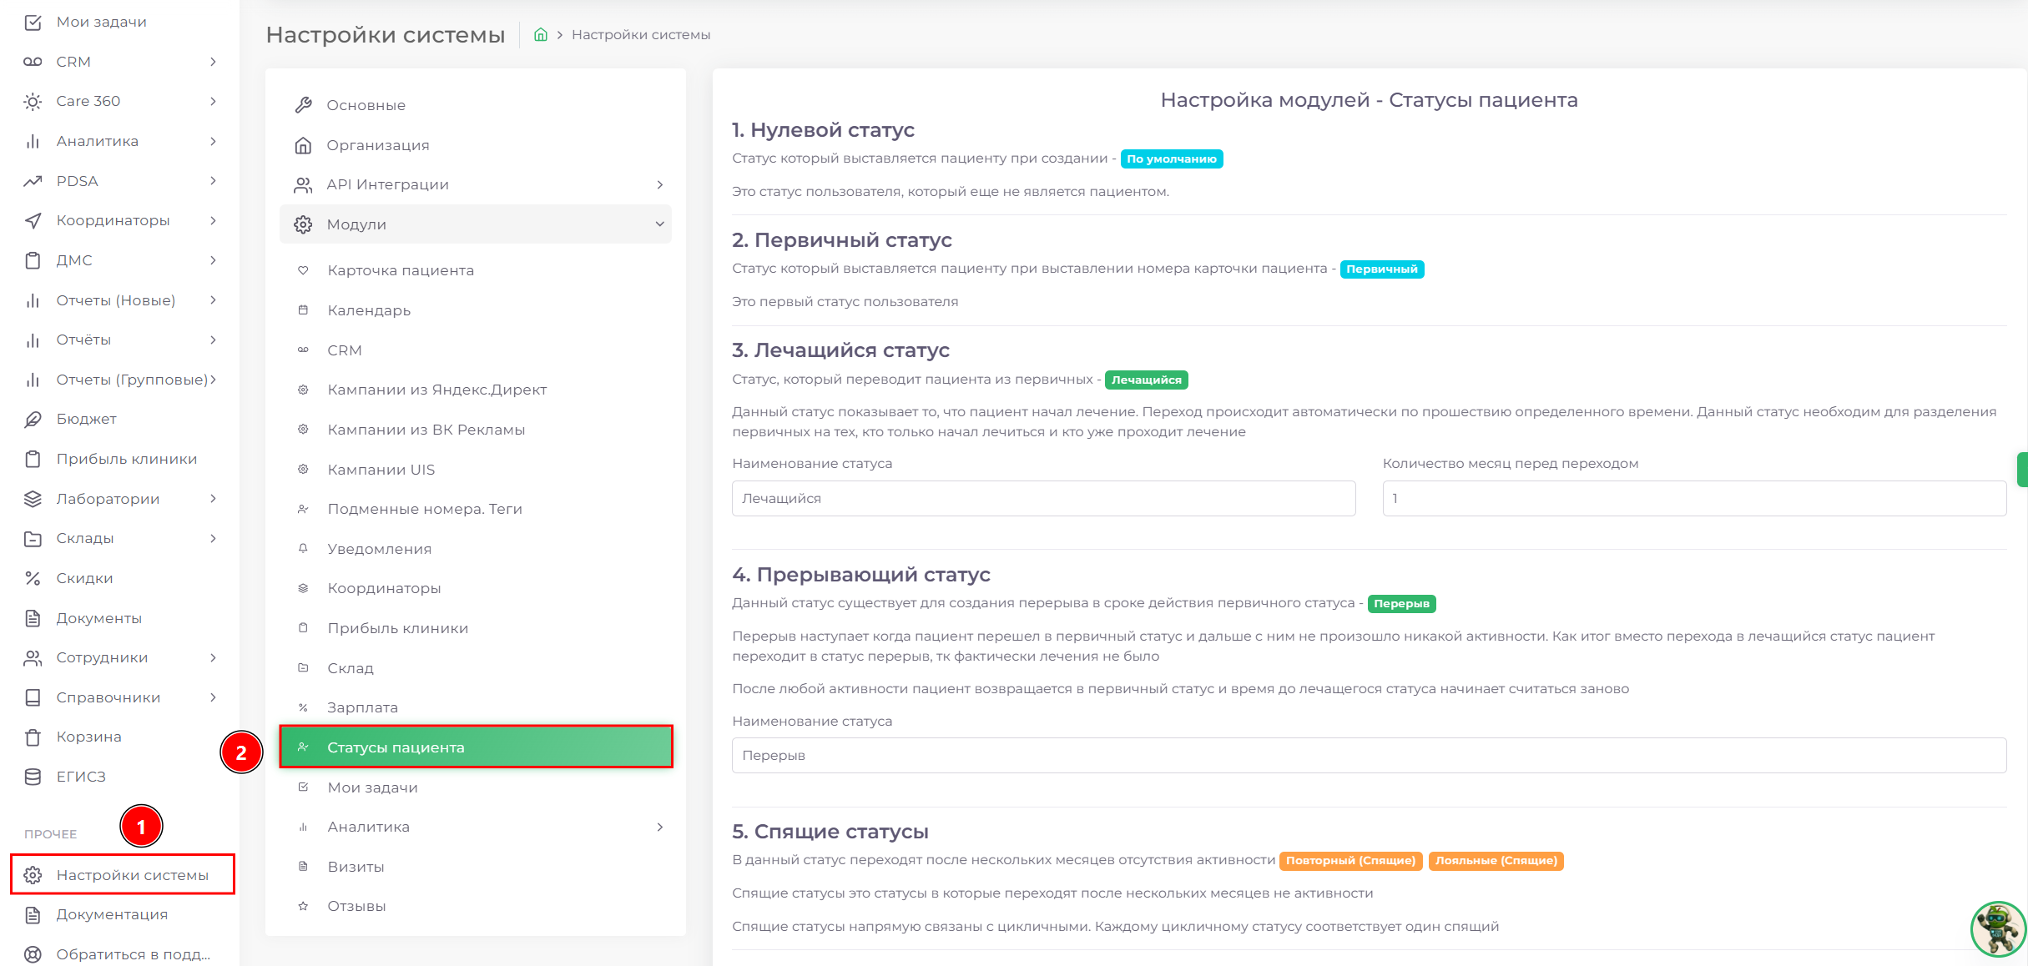Click the Координаторы paper plane icon in left sidebar
The image size is (2028, 966).
coord(33,221)
